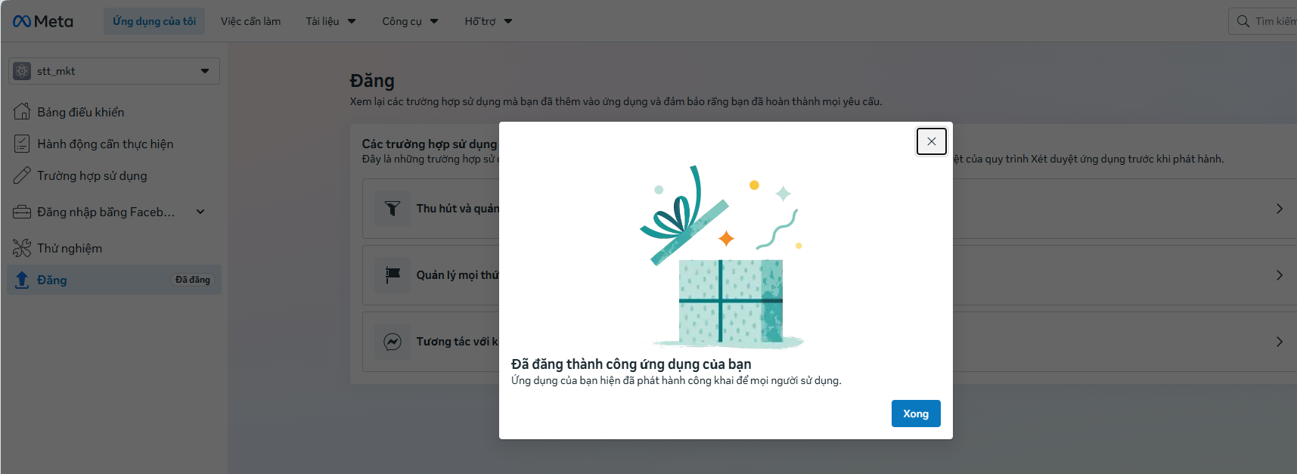Viewport: 1297px width, 474px height.
Task: Click the Xong button
Action: point(916,414)
